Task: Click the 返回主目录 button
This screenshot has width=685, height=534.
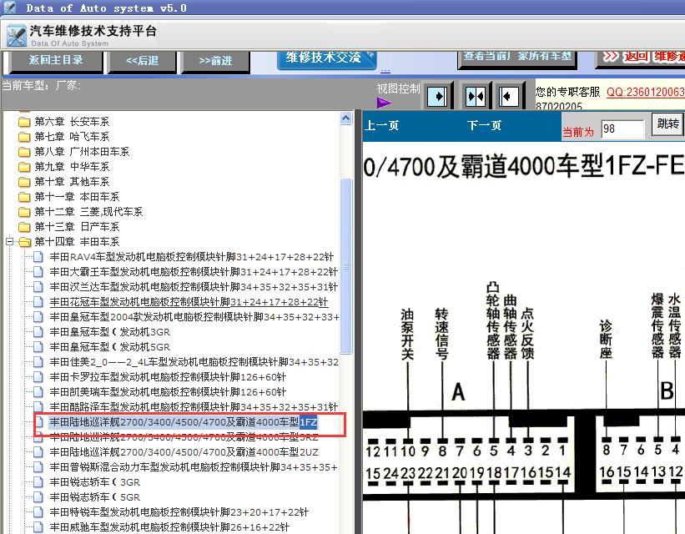Action: 56,60
